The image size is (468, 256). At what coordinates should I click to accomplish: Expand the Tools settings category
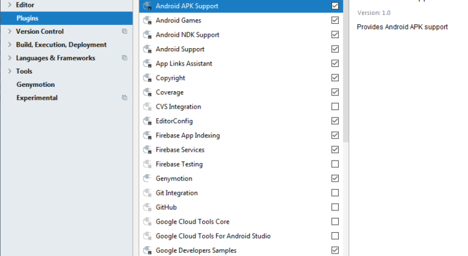(x=9, y=71)
